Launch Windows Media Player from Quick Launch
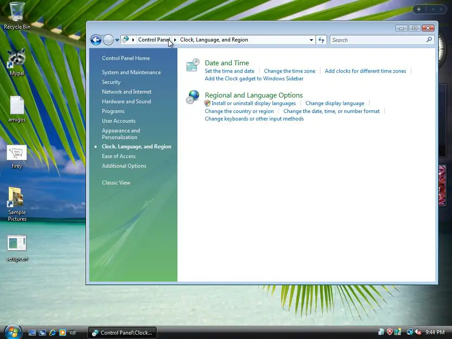452x339 pixels. point(63,333)
